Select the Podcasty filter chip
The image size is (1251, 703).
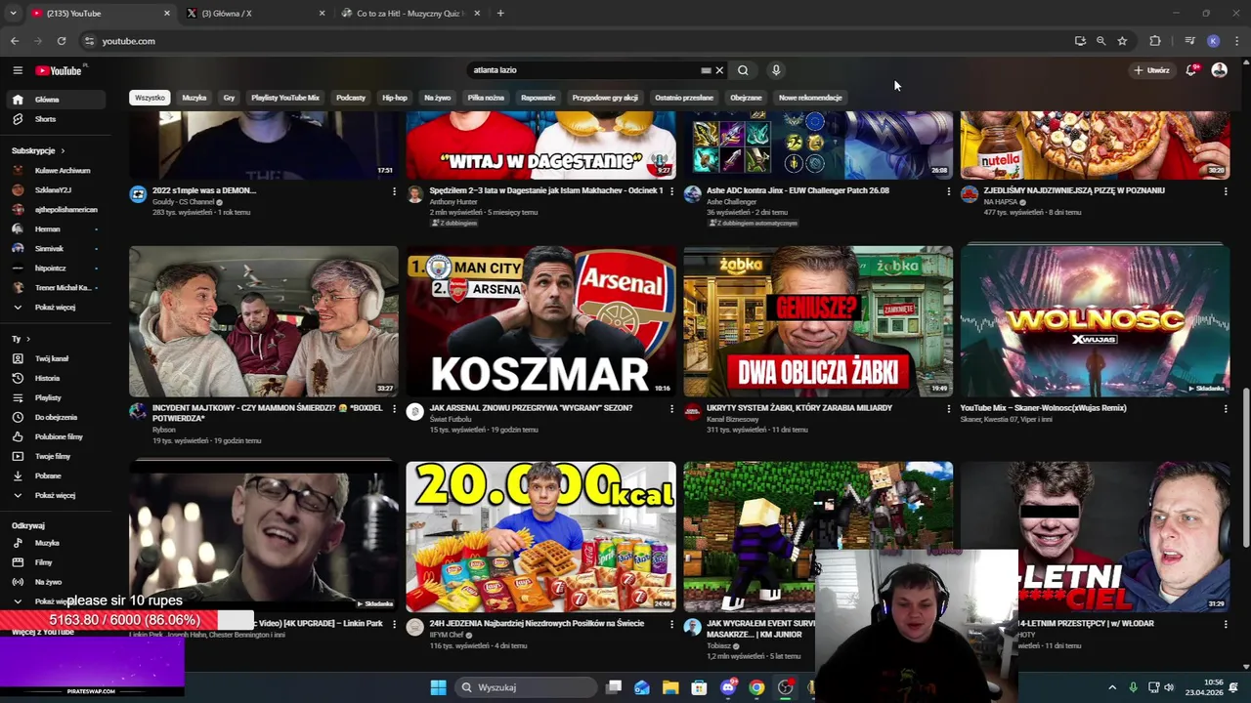(x=351, y=98)
